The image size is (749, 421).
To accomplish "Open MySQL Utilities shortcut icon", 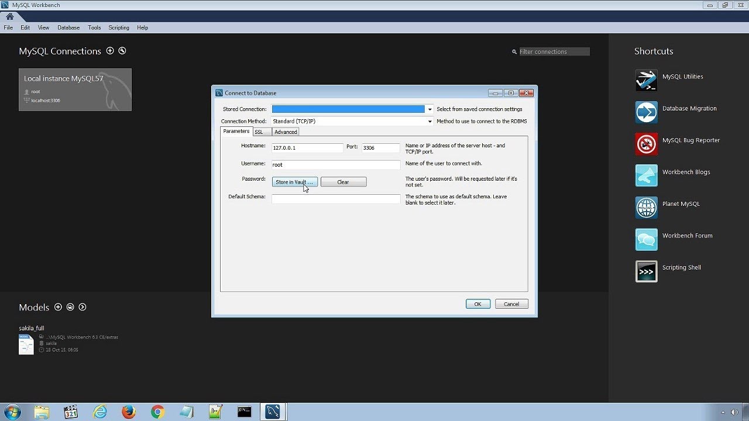I will point(647,80).
